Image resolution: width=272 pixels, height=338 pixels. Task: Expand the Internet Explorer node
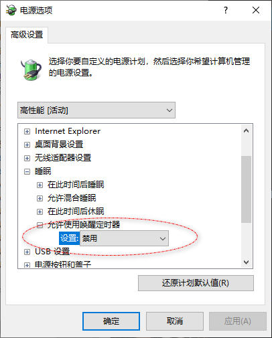coord(27,131)
